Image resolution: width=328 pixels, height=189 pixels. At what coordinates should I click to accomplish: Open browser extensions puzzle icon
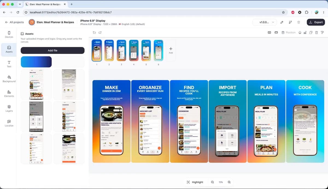306,12
